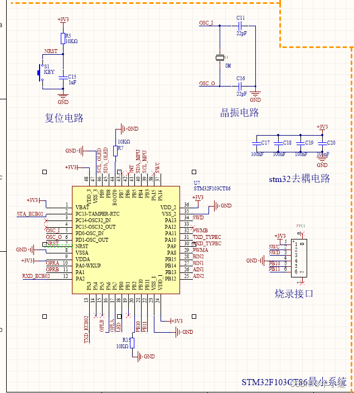Select decoupling capacitor C19
354x393 pixels.
click(x=300, y=143)
